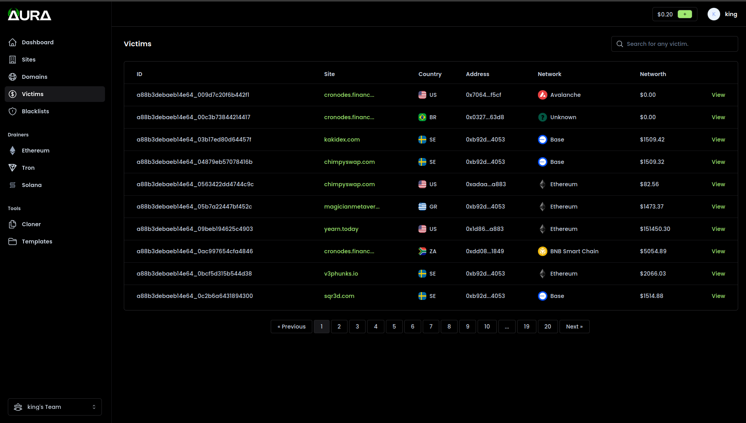Go to the Previous page
This screenshot has width=746, height=423.
(292, 327)
